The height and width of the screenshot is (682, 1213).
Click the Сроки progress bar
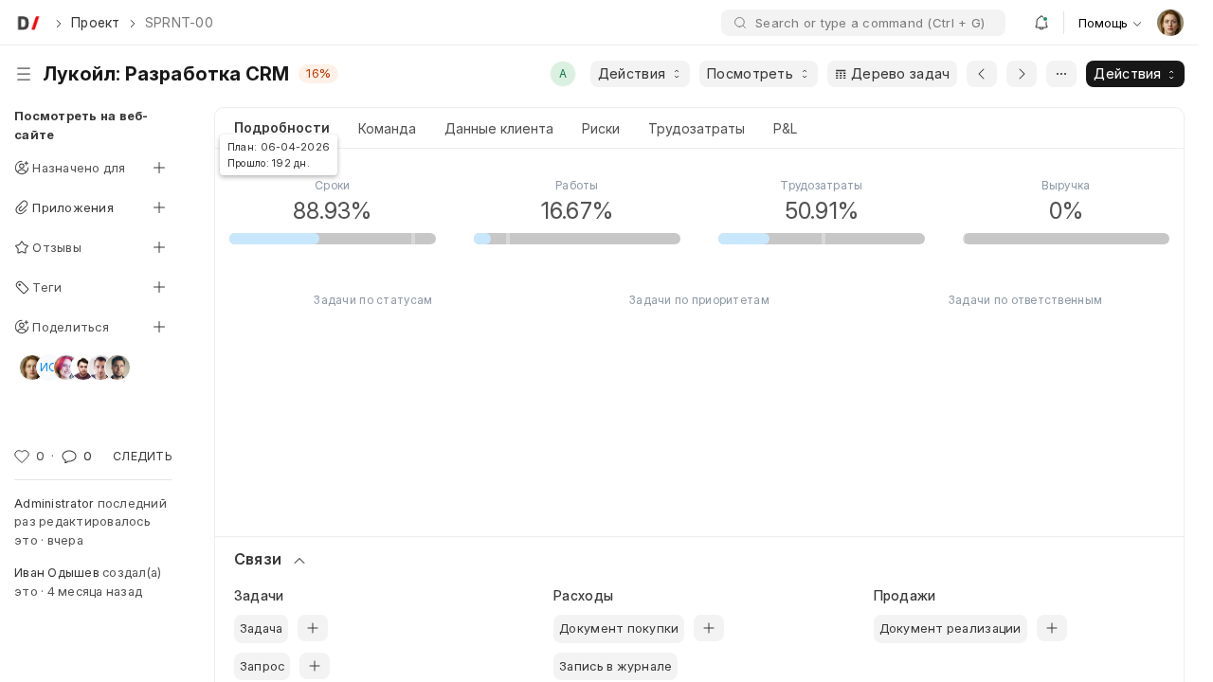tap(333, 239)
